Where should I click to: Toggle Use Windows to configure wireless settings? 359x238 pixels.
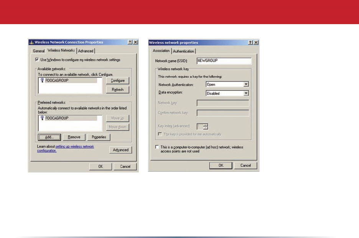(x=37, y=60)
